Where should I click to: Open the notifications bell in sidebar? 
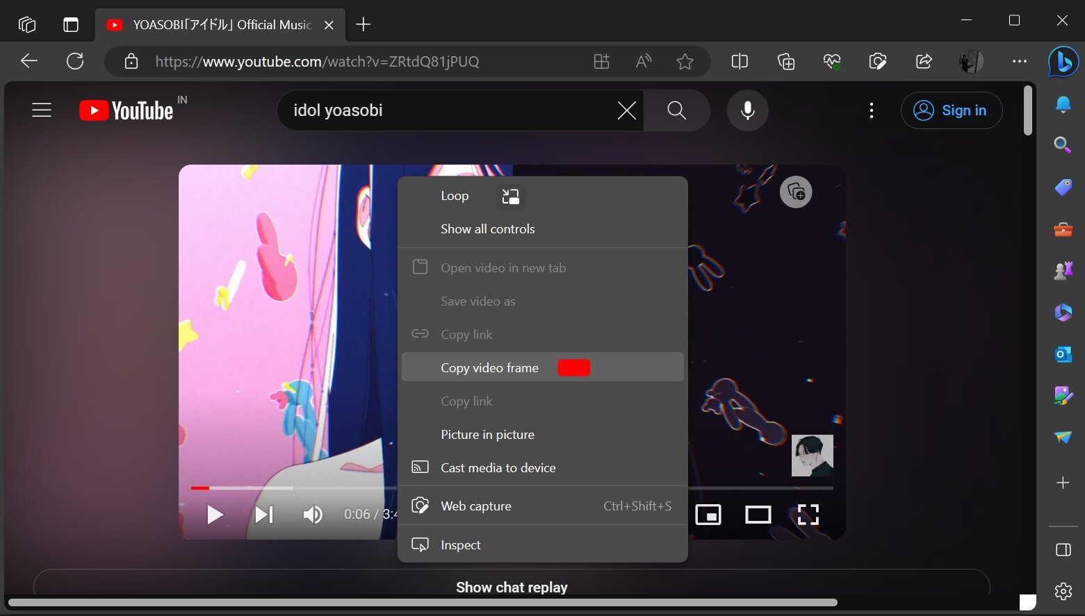(1063, 104)
